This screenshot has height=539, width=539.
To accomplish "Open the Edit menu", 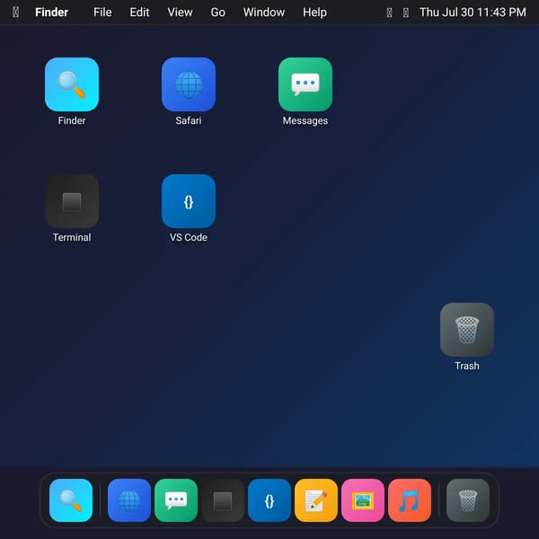I will (x=139, y=13).
